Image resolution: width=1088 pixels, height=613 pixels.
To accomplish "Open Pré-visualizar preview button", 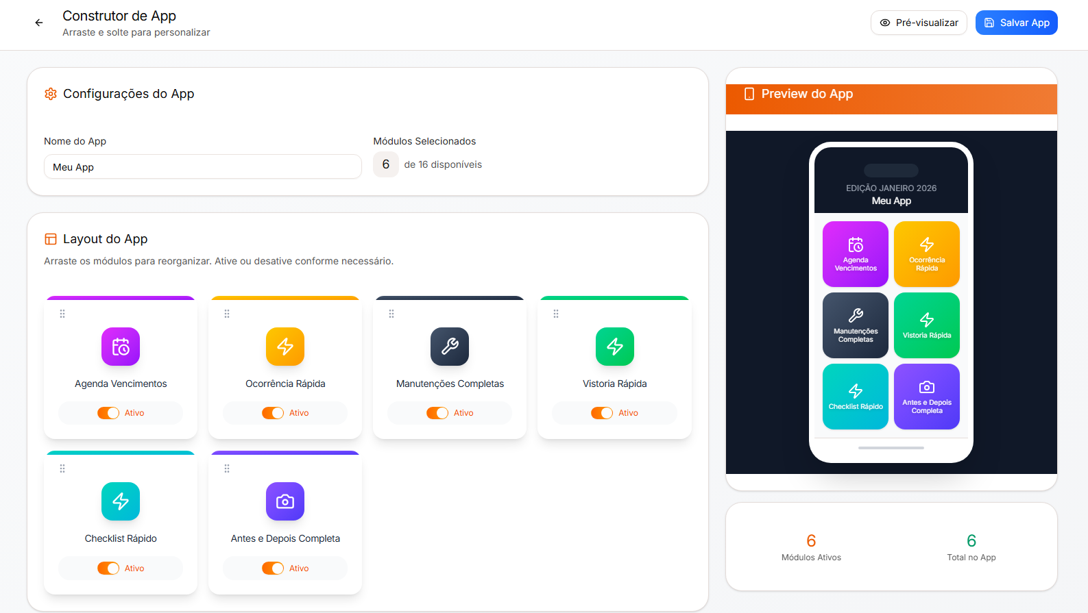I will click(919, 23).
